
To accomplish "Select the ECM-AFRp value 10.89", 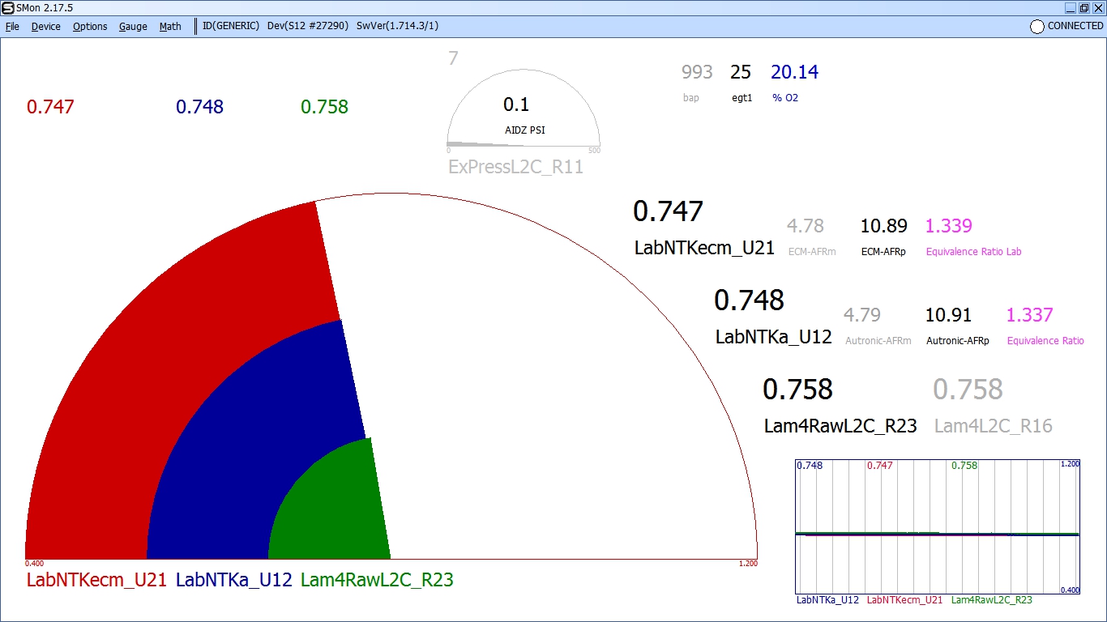I will click(x=883, y=226).
